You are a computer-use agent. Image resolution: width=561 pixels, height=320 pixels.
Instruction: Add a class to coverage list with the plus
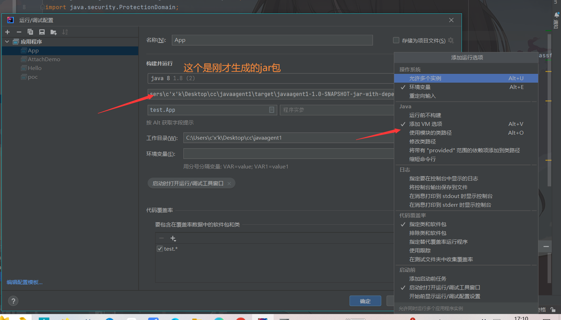click(173, 238)
